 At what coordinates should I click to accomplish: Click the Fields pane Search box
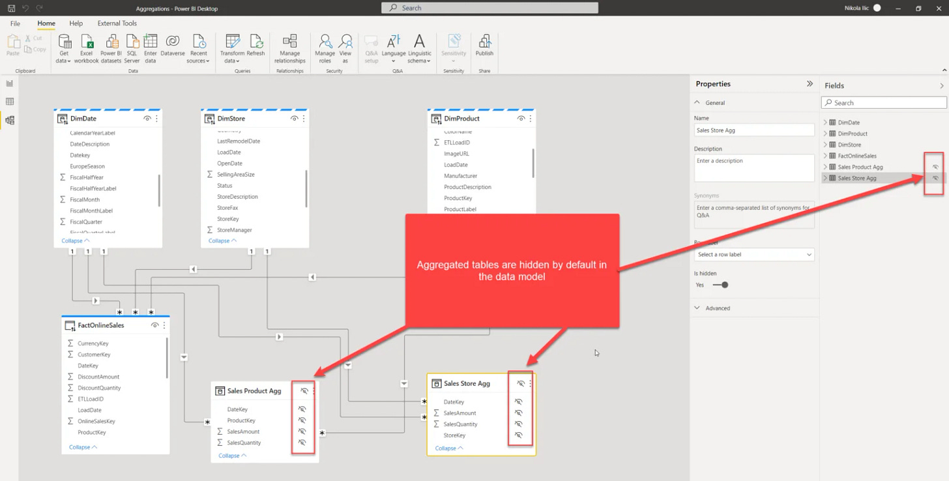(x=884, y=103)
